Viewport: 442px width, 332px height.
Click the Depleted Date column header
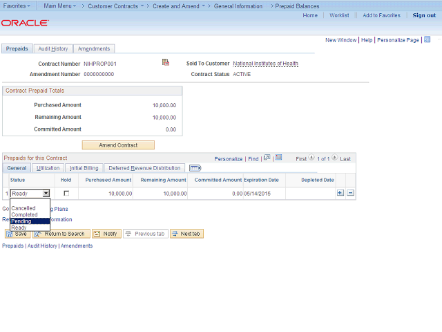tap(318, 180)
